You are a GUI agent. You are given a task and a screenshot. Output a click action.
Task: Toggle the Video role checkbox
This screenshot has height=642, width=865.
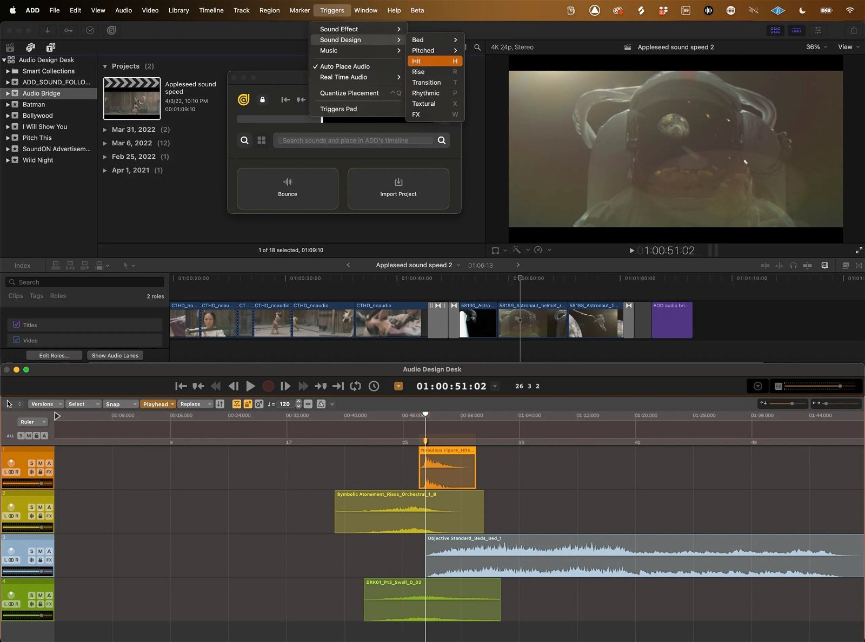pyautogui.click(x=16, y=340)
